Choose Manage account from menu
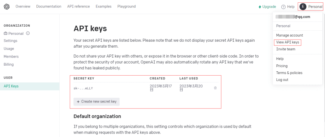This screenshot has width=325, height=137. [289, 35]
